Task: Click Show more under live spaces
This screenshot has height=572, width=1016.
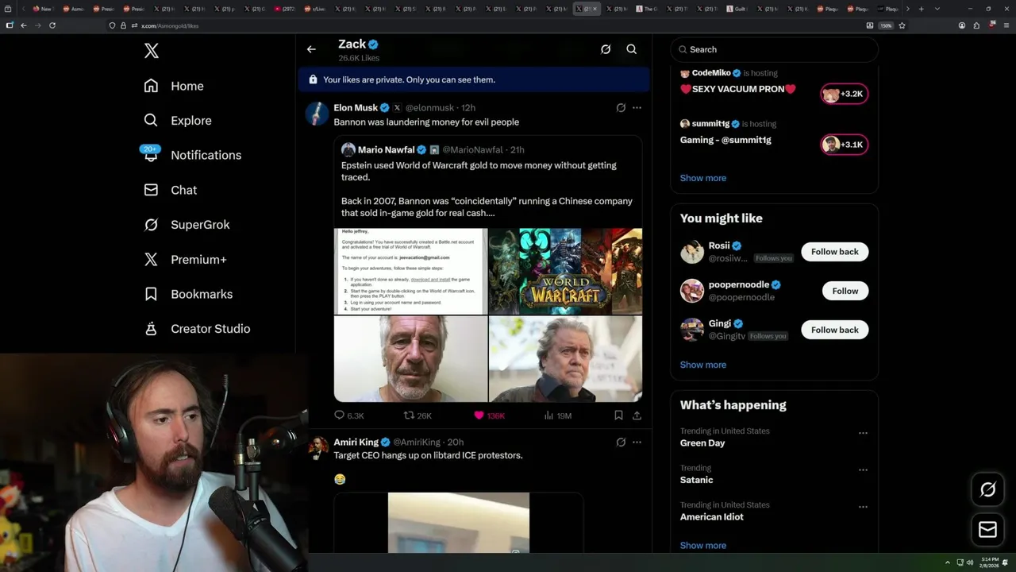Action: point(702,178)
